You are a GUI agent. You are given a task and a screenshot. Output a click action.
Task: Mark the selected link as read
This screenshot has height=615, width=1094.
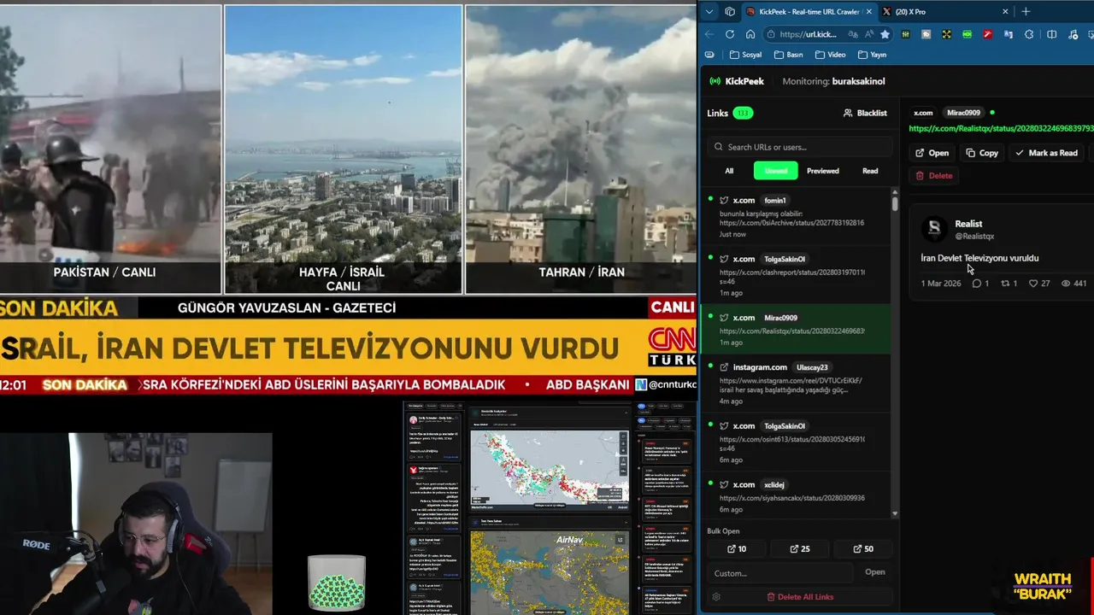pos(1046,153)
